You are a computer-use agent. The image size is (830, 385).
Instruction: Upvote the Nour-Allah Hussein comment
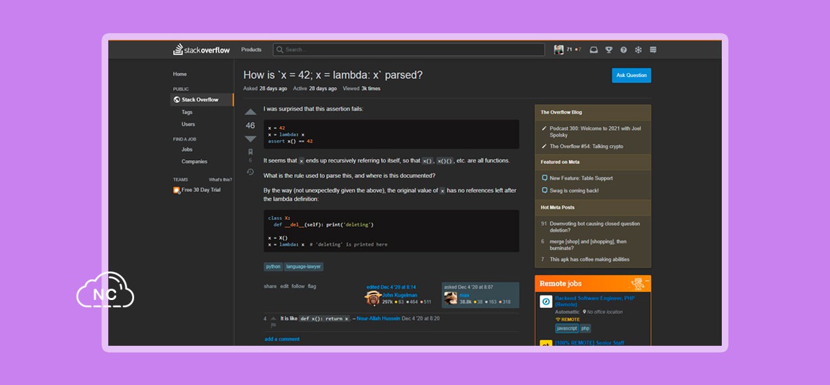273,318
